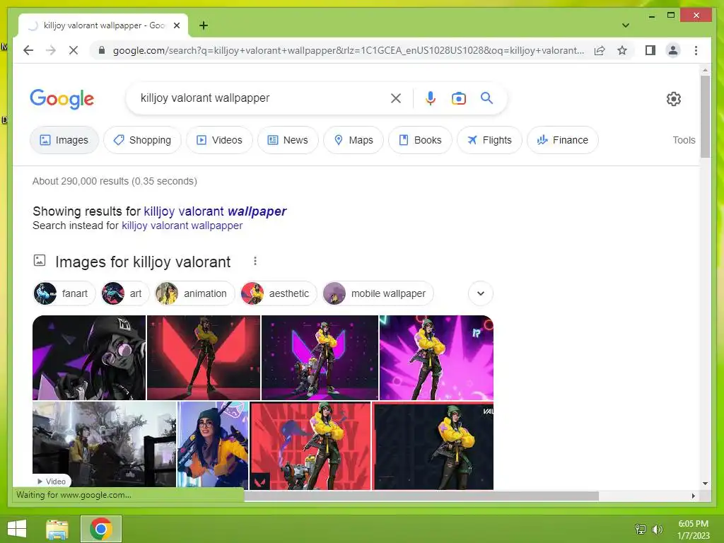Switch to Maps results
The height and width of the screenshot is (543, 724).
(354, 140)
